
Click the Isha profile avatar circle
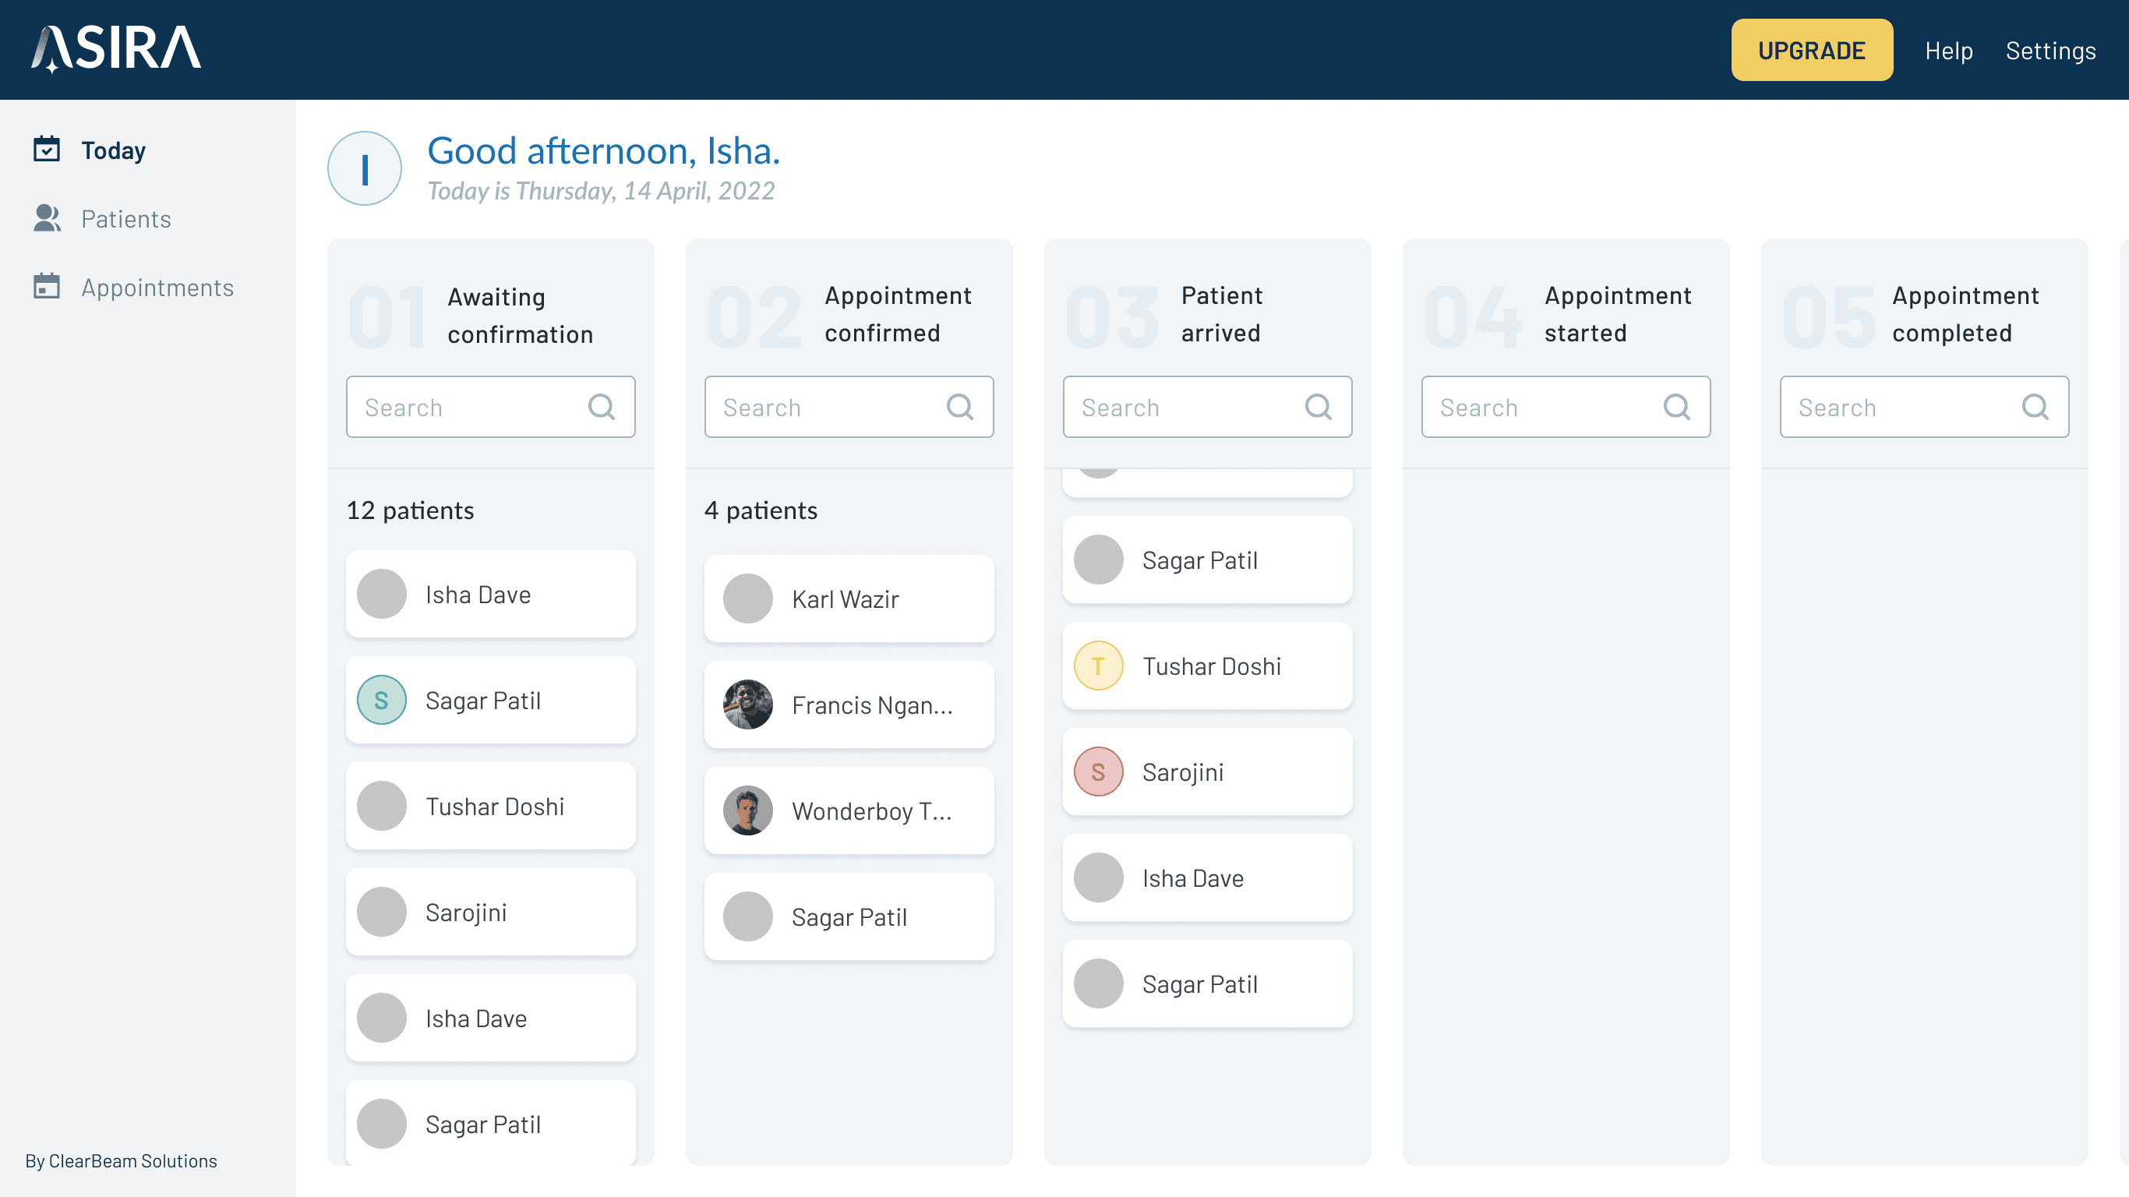click(x=365, y=168)
